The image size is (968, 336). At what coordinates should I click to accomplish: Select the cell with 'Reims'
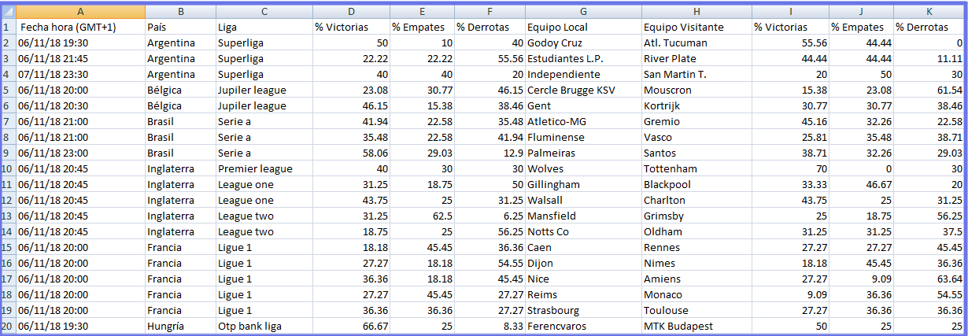click(583, 294)
